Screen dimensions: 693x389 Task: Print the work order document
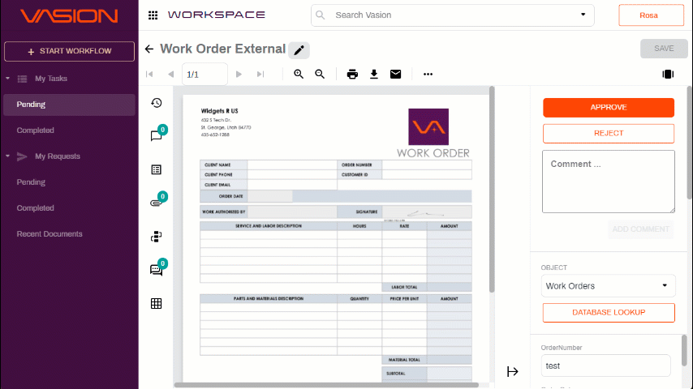point(352,75)
